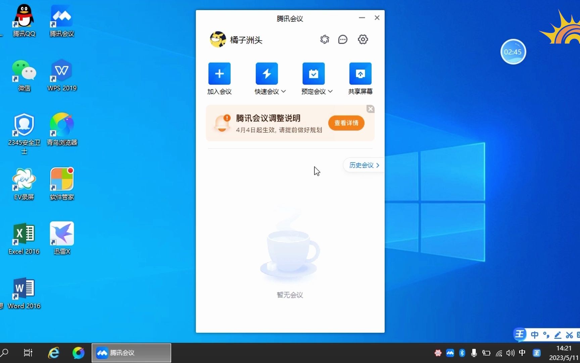Expand the 预定会议 dropdown arrow
Image resolution: width=580 pixels, height=363 pixels.
pyautogui.click(x=330, y=91)
